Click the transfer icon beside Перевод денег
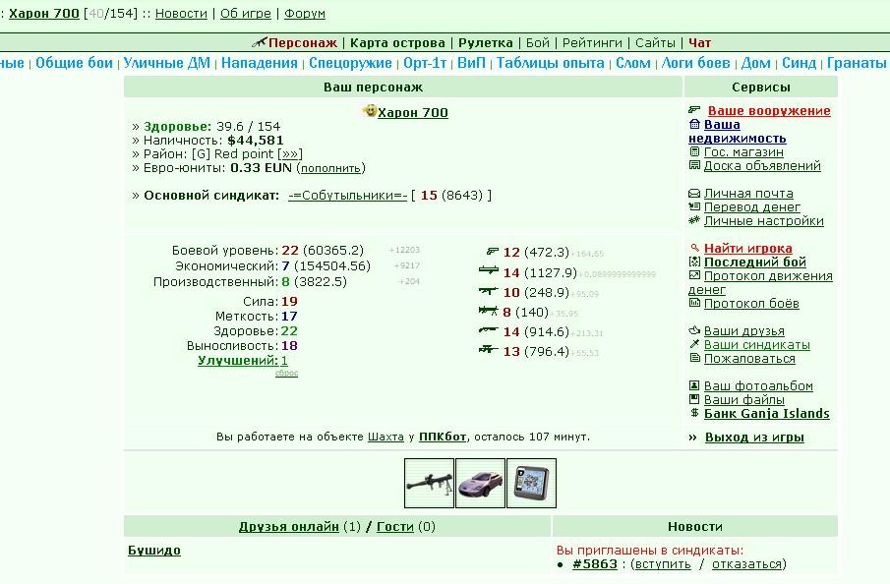Viewport: 890px width, 584px height. click(694, 206)
